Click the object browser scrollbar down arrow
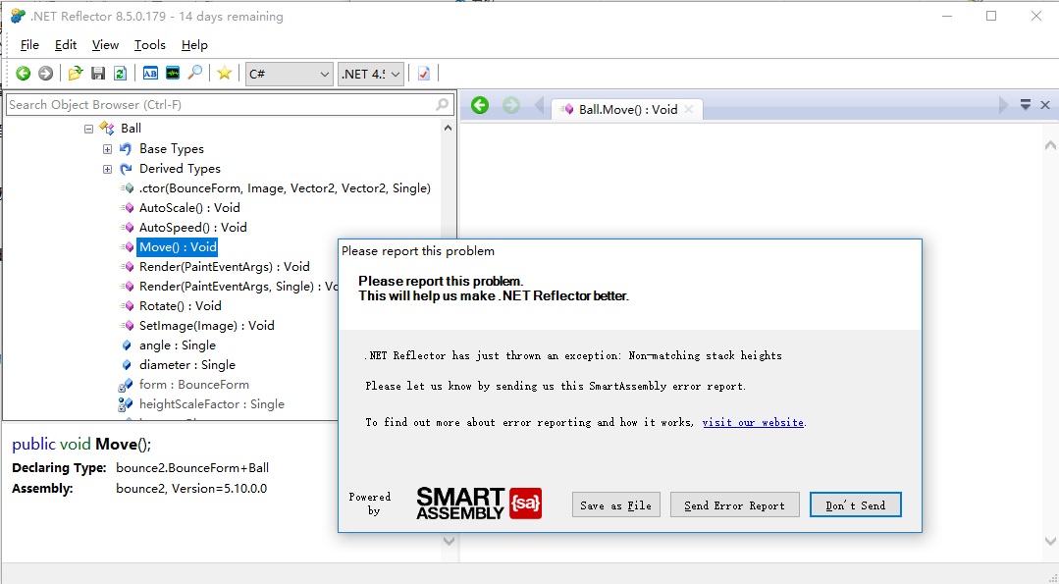 click(449, 406)
